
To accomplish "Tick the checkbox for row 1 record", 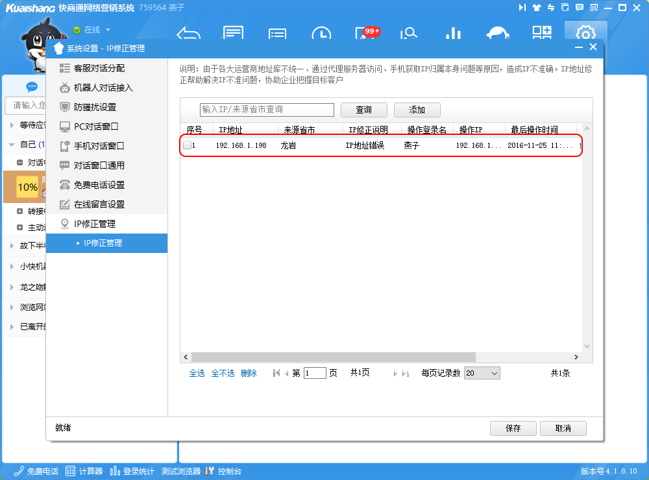I will pos(187,145).
